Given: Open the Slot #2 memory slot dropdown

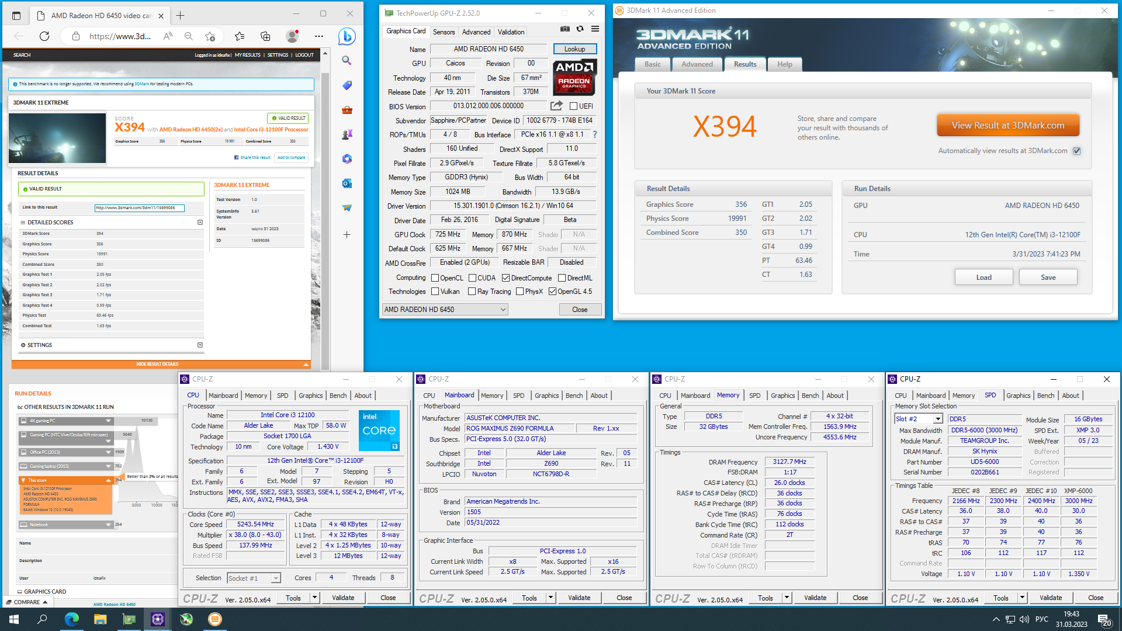Looking at the screenshot, I should pos(919,419).
